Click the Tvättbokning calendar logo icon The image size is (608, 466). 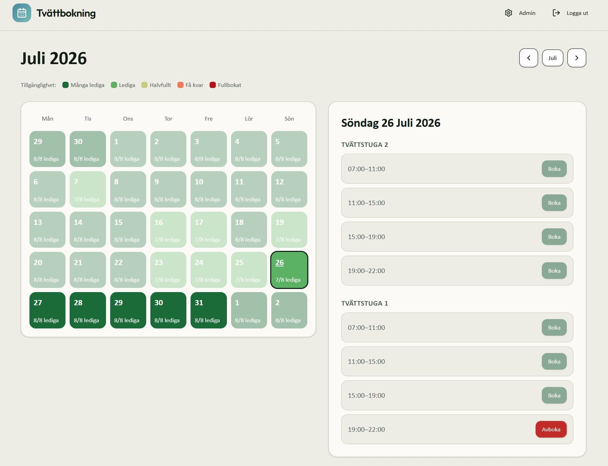(22, 13)
